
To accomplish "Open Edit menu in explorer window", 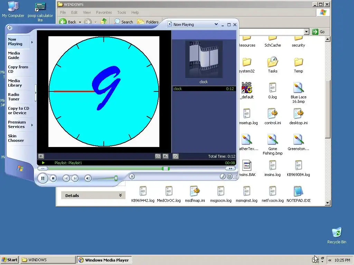I will [74, 12].
